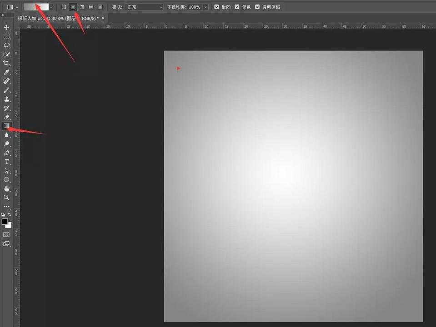Select the Linear gradient style
The image size is (436, 327).
[x=63, y=6]
